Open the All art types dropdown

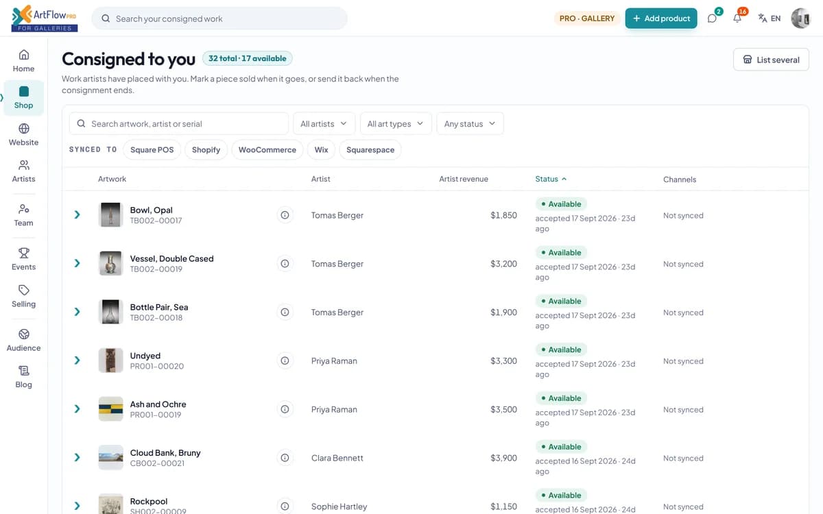[x=396, y=123]
